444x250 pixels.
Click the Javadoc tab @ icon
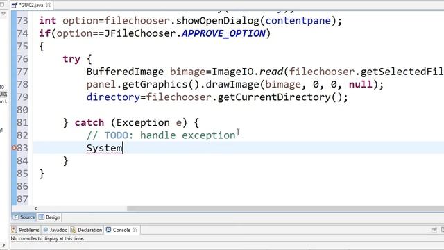[x=46, y=230]
